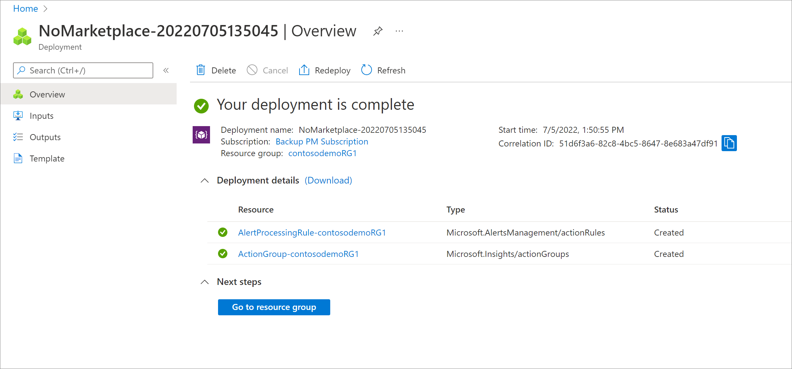The height and width of the screenshot is (369, 792).
Task: Click the Cancel deployment icon
Action: 252,70
